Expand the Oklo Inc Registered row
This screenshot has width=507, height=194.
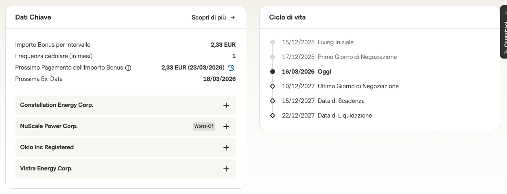coord(47,147)
